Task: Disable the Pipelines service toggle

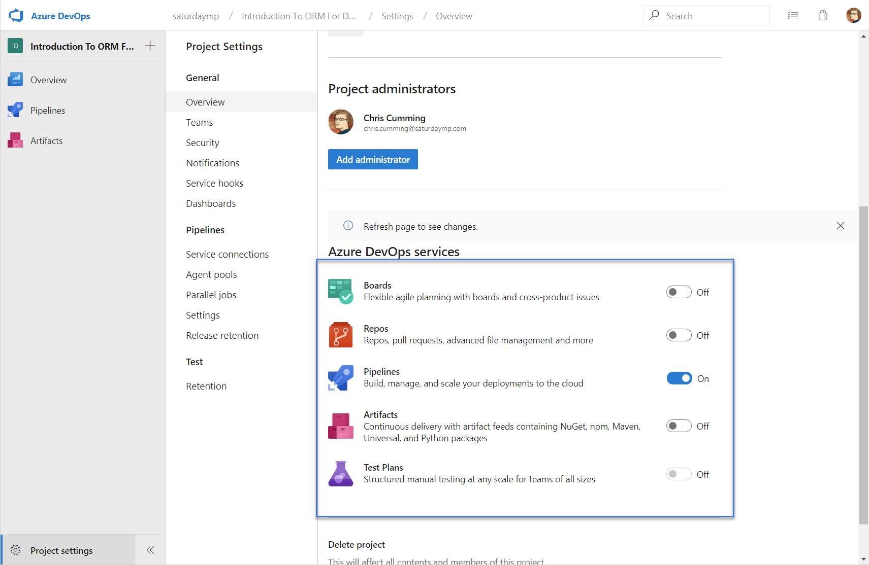Action: [x=679, y=378]
